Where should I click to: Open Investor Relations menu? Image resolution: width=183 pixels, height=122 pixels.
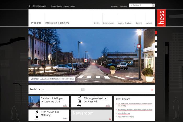coord(125,23)
